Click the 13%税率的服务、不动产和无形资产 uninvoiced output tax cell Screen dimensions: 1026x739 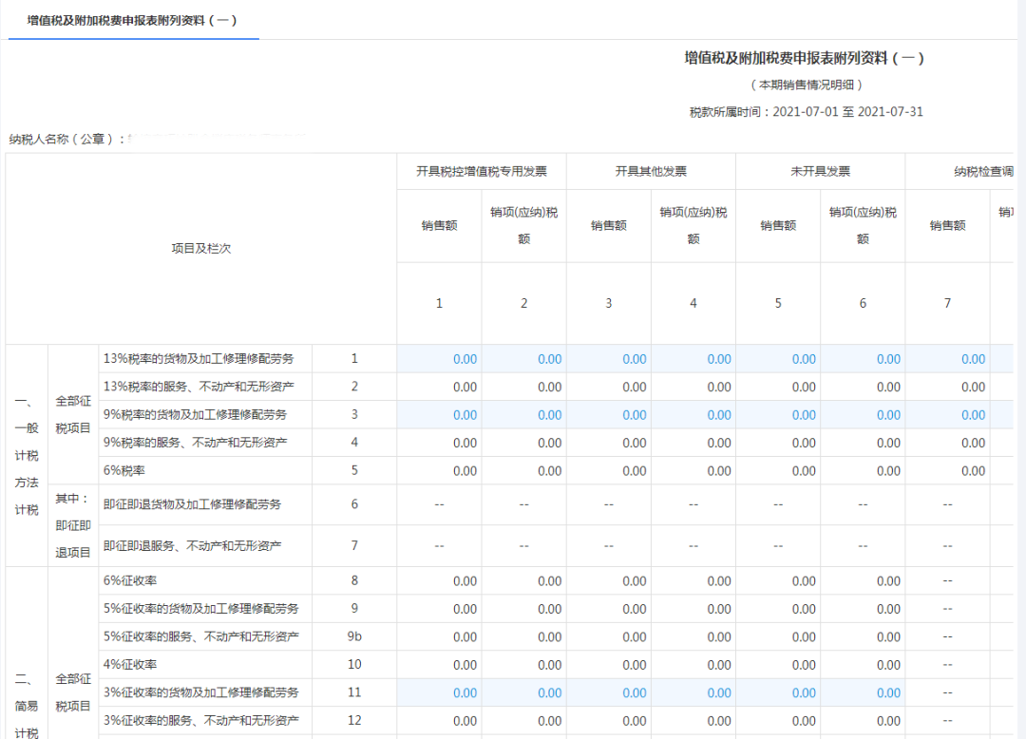[863, 388]
